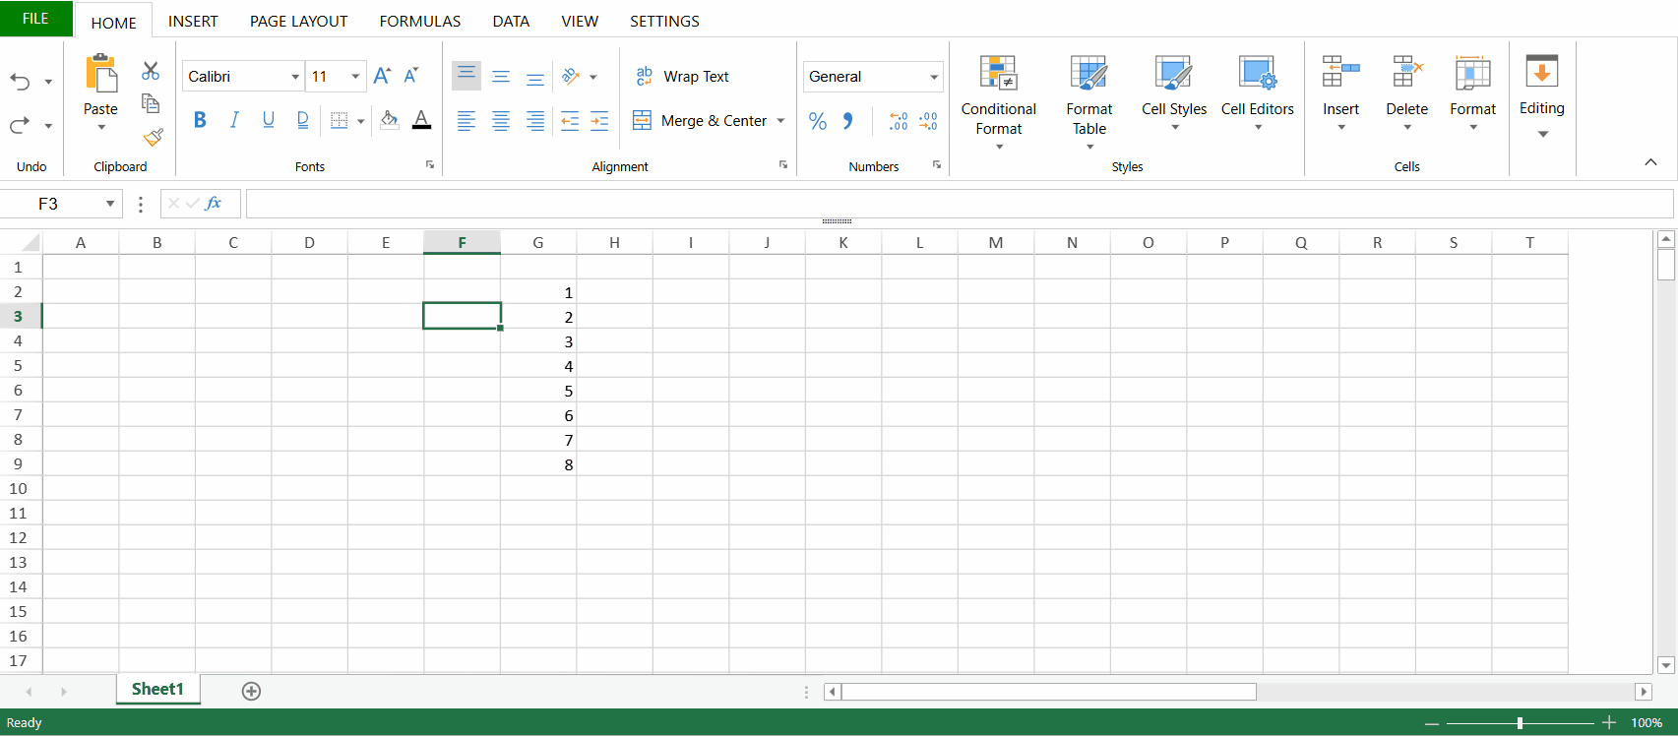The height and width of the screenshot is (736, 1678).
Task: Click the Undo arrow icon
Action: point(20,82)
